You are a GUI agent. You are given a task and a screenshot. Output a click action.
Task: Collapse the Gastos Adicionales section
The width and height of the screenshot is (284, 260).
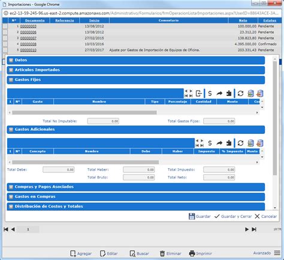click(11, 130)
